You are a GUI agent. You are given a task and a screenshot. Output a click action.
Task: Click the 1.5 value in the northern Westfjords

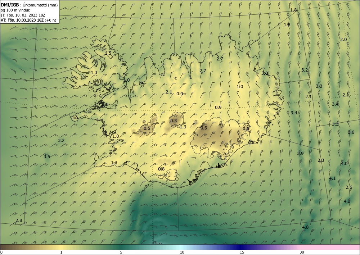pyautogui.click(x=108, y=53)
